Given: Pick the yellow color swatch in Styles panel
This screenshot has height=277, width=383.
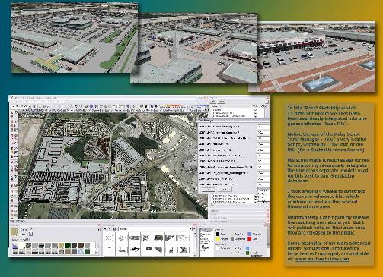Looking at the screenshot, I should 217,239.
